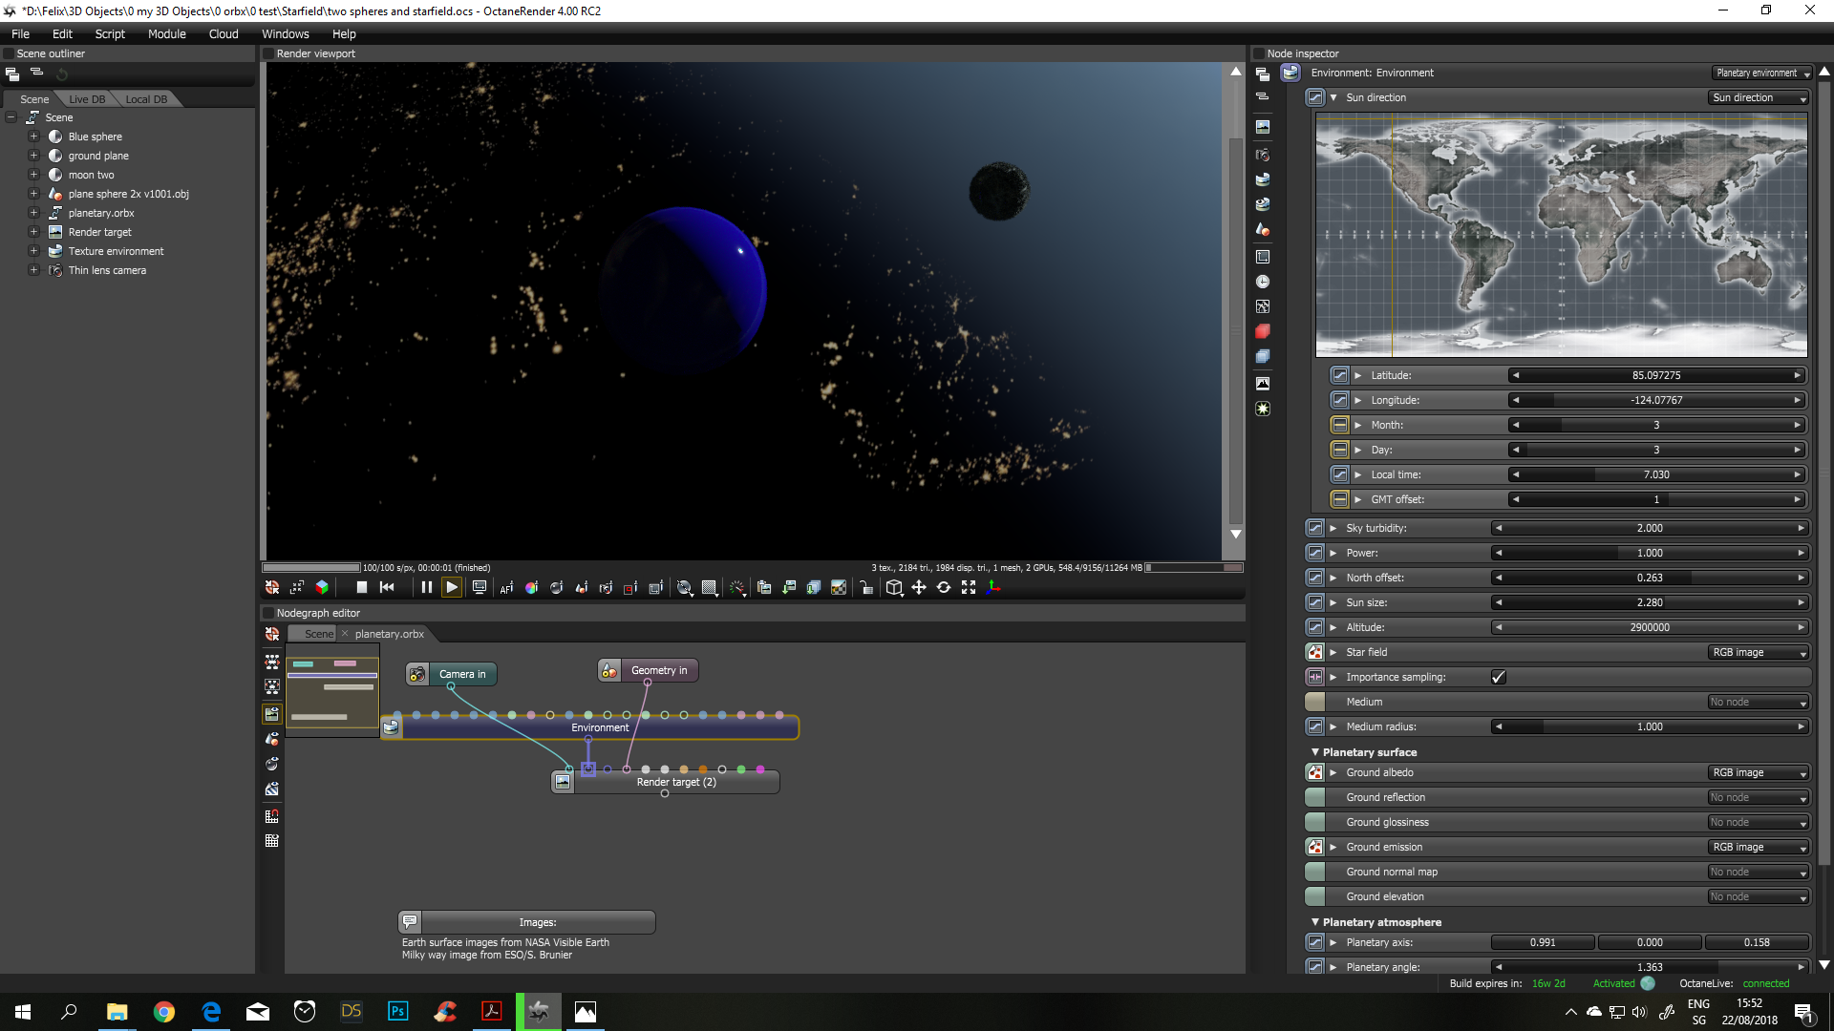Open the Planetary environment type dropdown

click(1761, 74)
